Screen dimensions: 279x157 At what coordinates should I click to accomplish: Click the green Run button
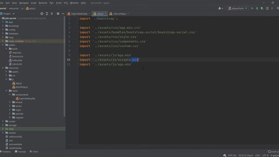pyautogui.click(x=252, y=8)
